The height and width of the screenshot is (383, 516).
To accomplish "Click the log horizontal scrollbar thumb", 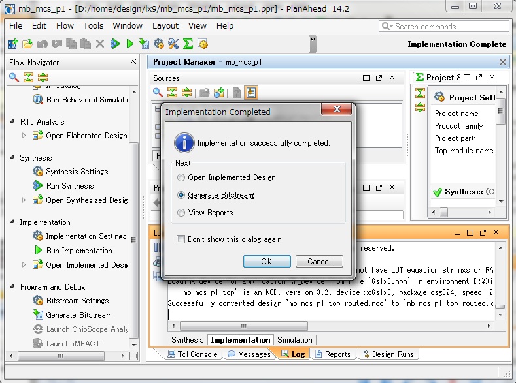I will point(244,326).
